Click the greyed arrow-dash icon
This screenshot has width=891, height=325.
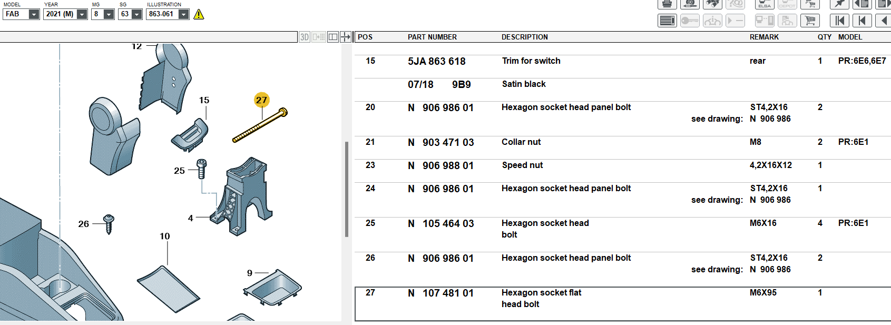735,21
